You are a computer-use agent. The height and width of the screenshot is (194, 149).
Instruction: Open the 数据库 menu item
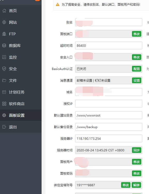[x=21, y=45]
